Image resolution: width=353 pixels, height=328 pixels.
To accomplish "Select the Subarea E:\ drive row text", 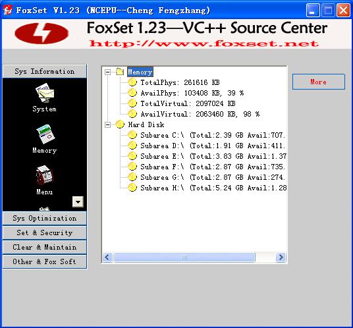I will tap(213, 156).
